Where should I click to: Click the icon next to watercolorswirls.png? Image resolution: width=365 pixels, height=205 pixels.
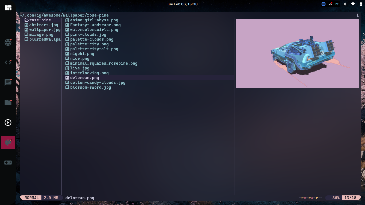click(67, 30)
